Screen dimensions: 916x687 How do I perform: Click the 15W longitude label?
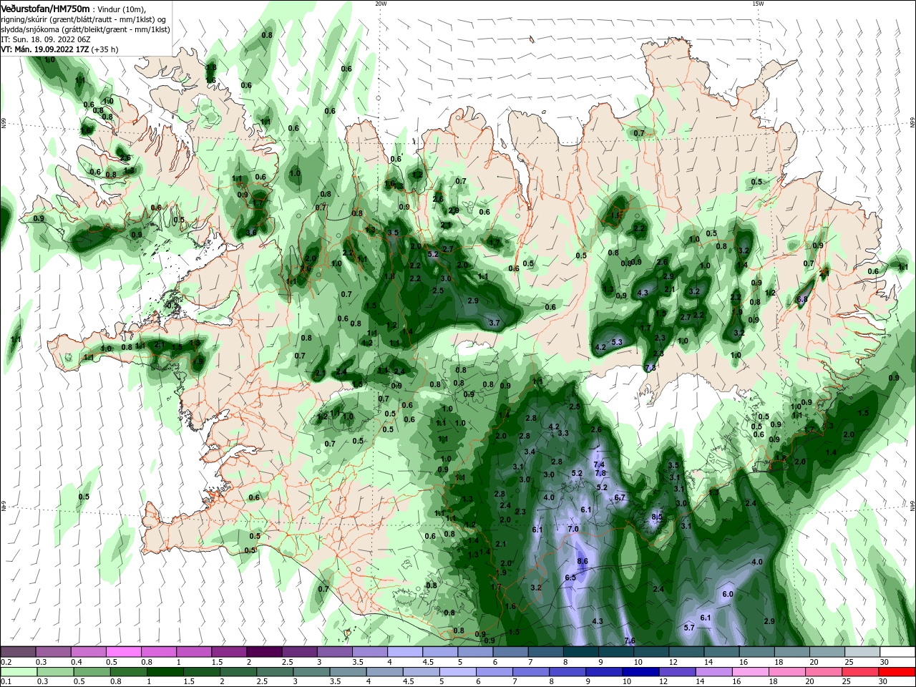tap(758, 4)
